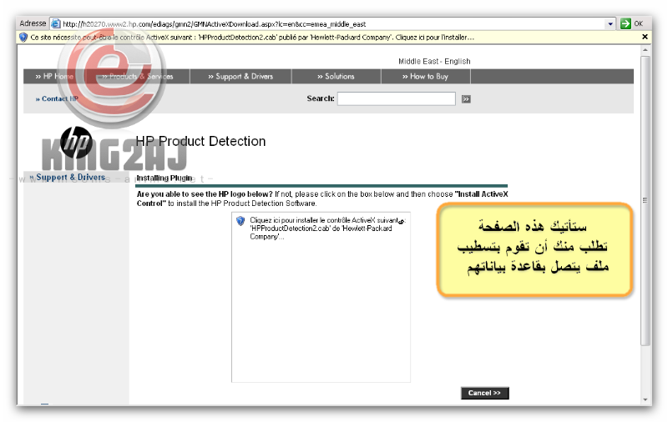The height and width of the screenshot is (422, 668).
Task: Click the search submit arrow button
Action: coord(466,98)
